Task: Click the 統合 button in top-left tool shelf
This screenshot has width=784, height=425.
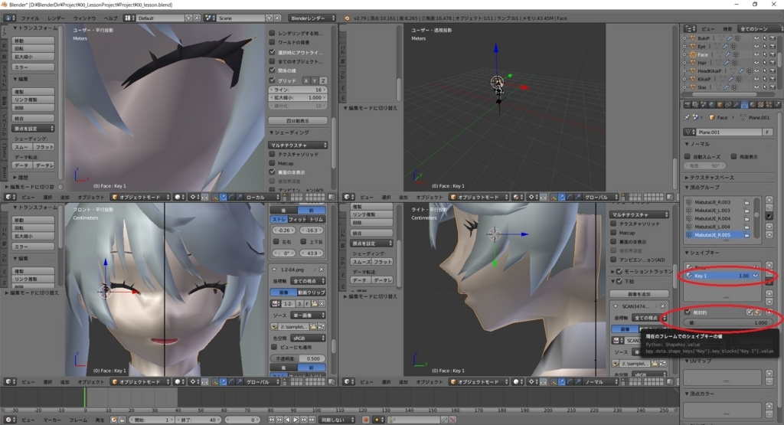Action: click(x=33, y=118)
